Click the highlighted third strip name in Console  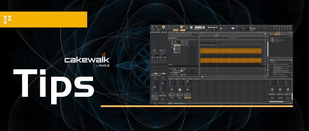pyautogui.click(x=187, y=98)
